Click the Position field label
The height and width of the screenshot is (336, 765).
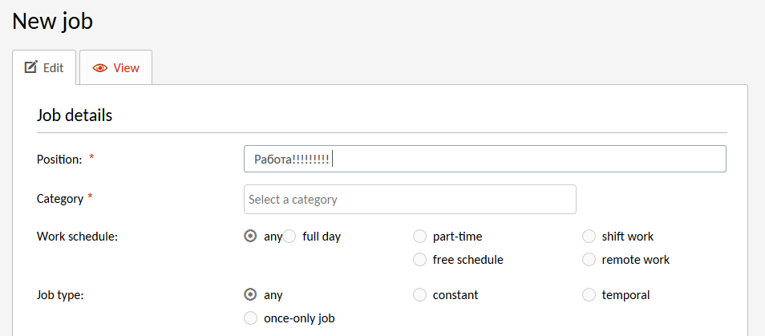click(x=59, y=160)
